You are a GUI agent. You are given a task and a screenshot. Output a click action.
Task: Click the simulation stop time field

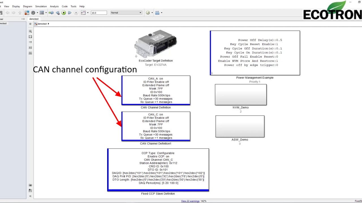99,13
